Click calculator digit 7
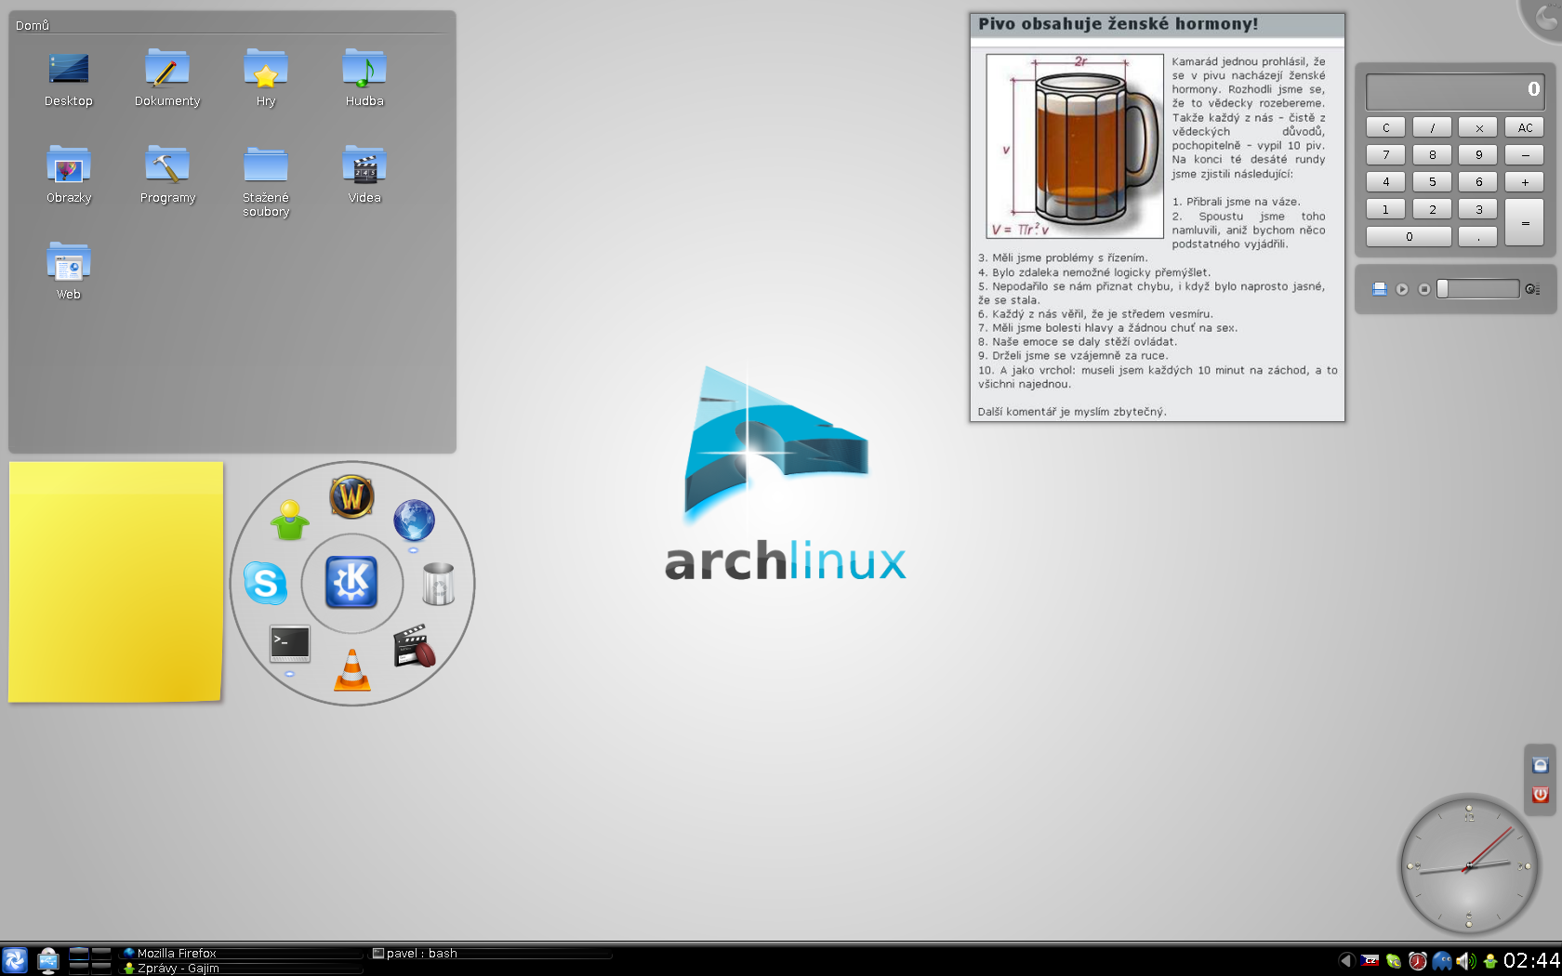The width and height of the screenshot is (1562, 976). point(1386,155)
